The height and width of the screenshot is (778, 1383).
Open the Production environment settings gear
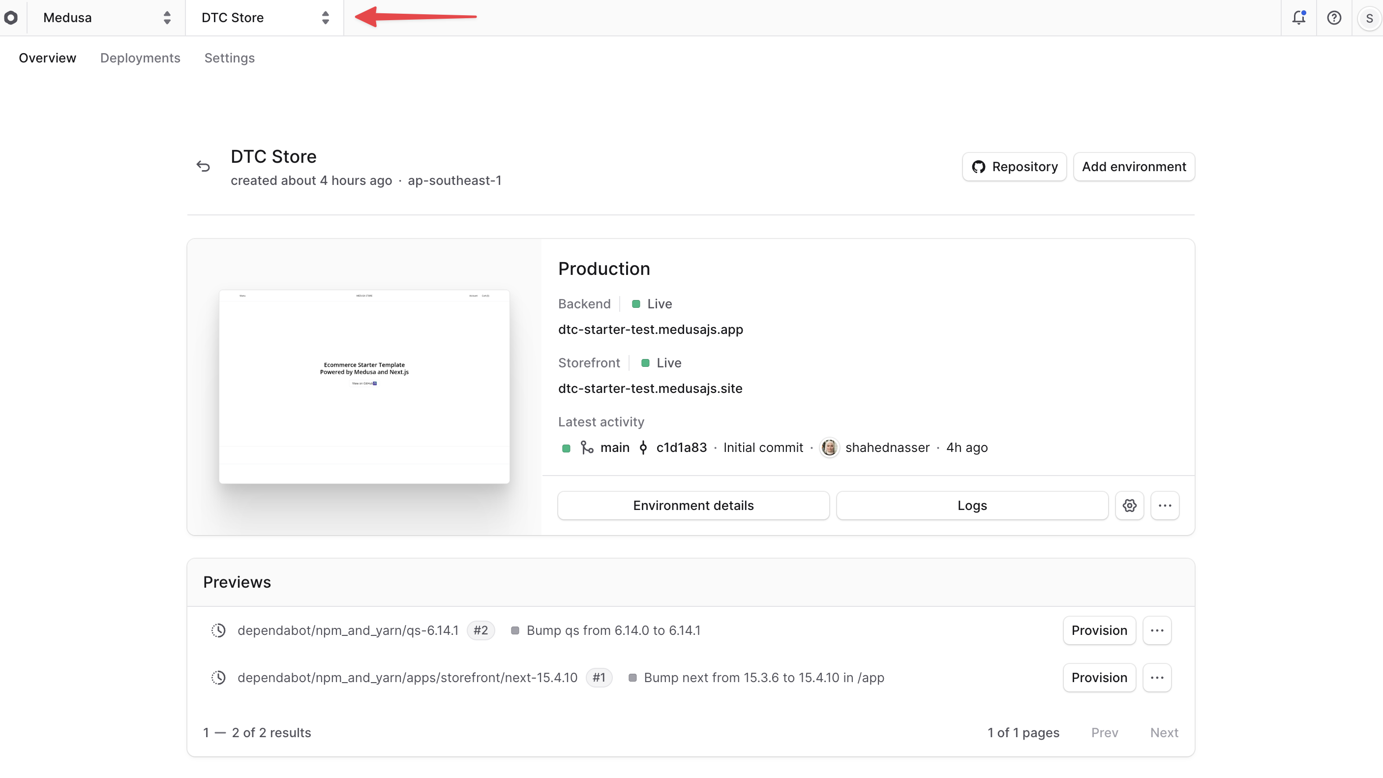tap(1130, 505)
